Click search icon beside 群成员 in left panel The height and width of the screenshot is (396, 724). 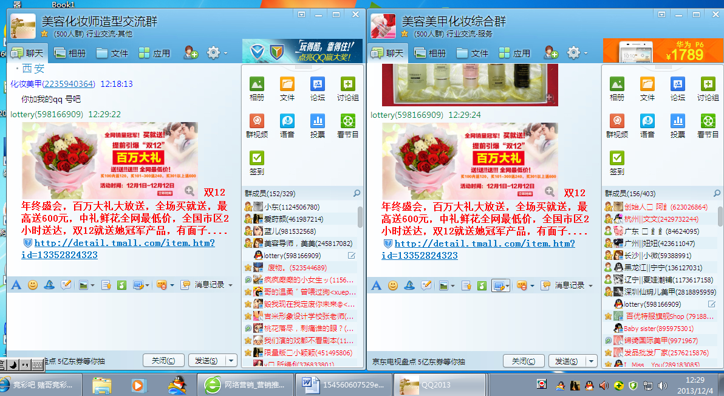pos(357,193)
